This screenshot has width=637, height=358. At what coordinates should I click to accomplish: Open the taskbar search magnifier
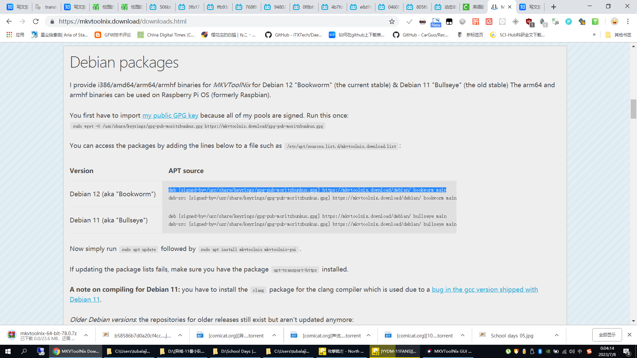(24, 351)
